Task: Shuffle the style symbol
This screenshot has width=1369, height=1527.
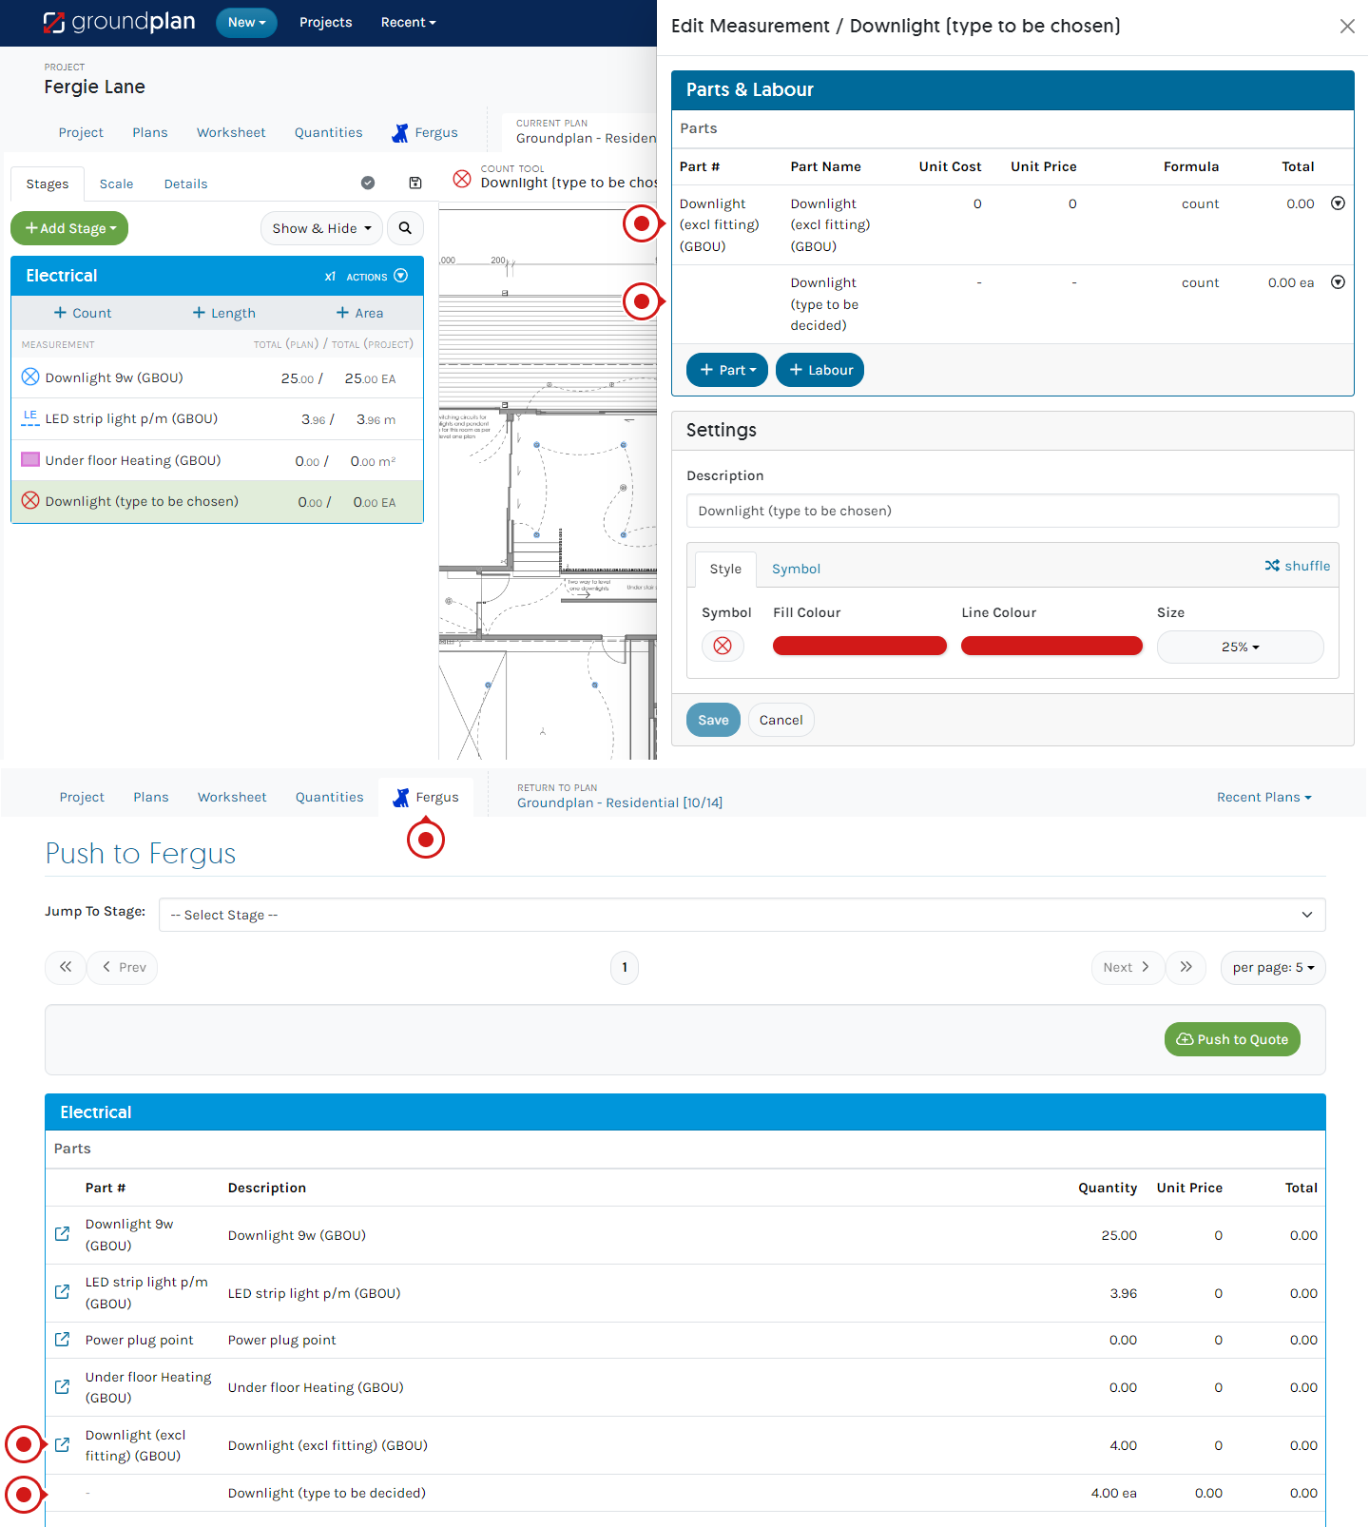Action: point(1298,566)
